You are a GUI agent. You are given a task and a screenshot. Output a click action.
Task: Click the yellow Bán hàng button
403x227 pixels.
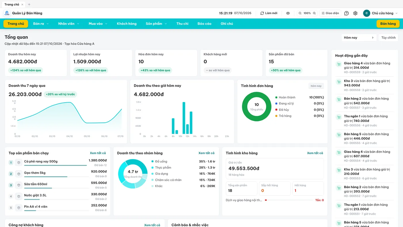click(388, 24)
